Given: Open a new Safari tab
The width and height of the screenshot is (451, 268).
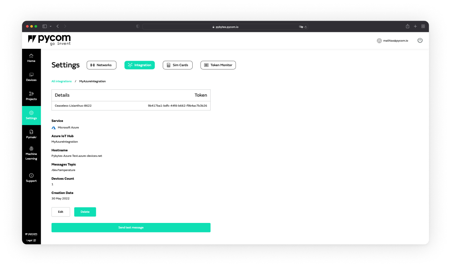Looking at the screenshot, I should tap(415, 26).
